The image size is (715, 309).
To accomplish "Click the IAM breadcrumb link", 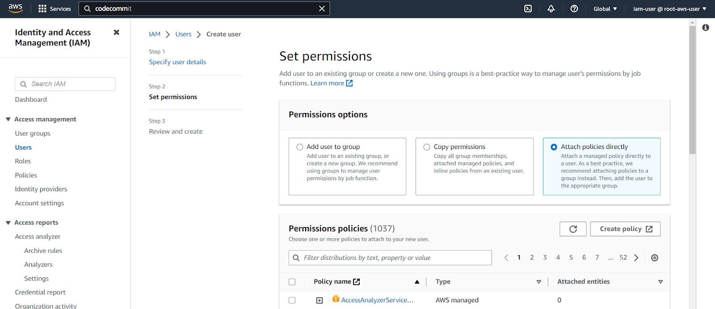I will [155, 34].
